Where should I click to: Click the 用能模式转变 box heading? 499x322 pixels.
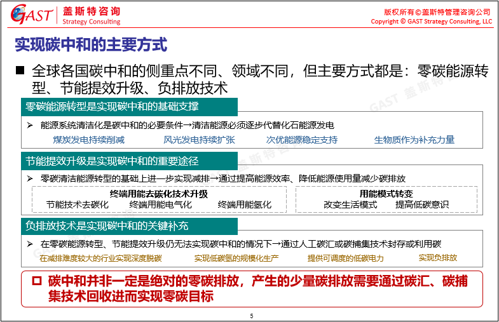pos(386,194)
